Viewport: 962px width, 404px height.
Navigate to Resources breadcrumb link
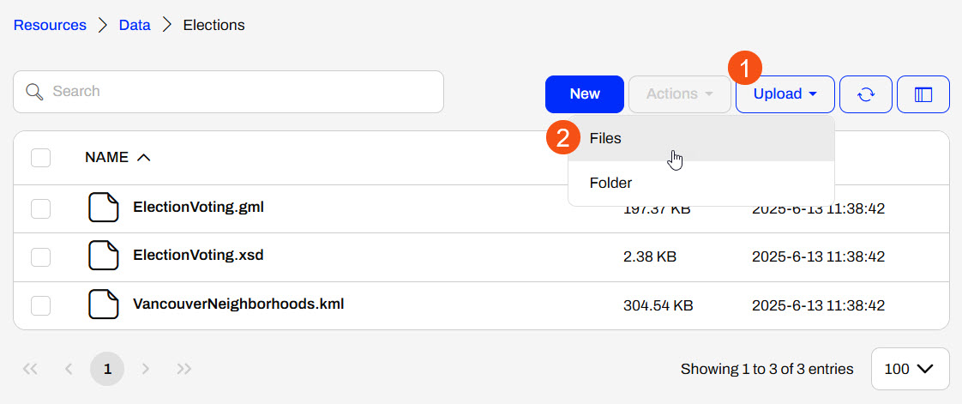tap(50, 25)
